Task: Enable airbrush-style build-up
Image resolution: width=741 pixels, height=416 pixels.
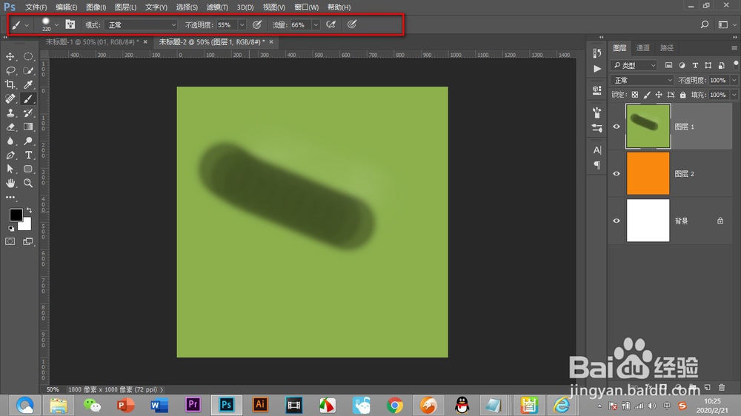Action: [x=330, y=24]
